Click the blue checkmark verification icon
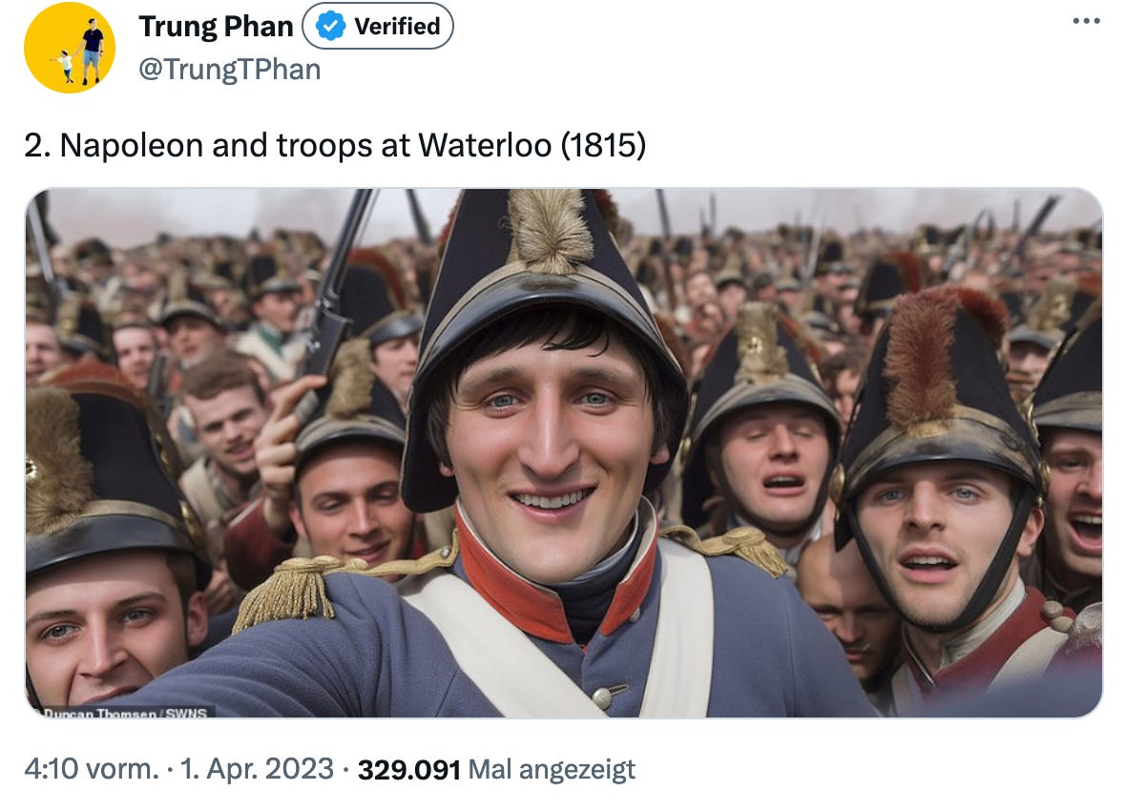The height and width of the screenshot is (811, 1126). [329, 27]
